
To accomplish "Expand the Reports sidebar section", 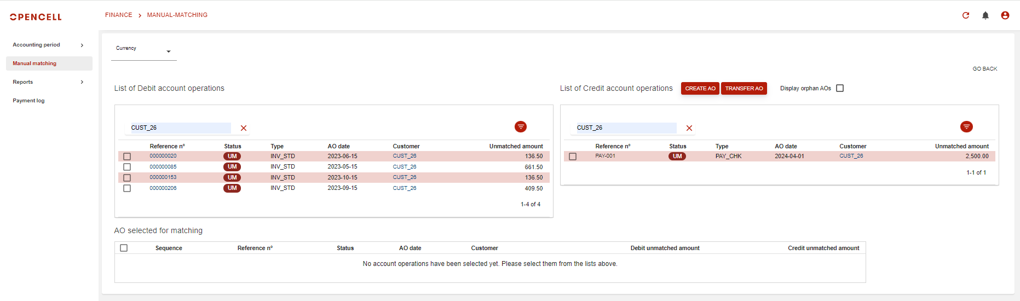I will [48, 82].
